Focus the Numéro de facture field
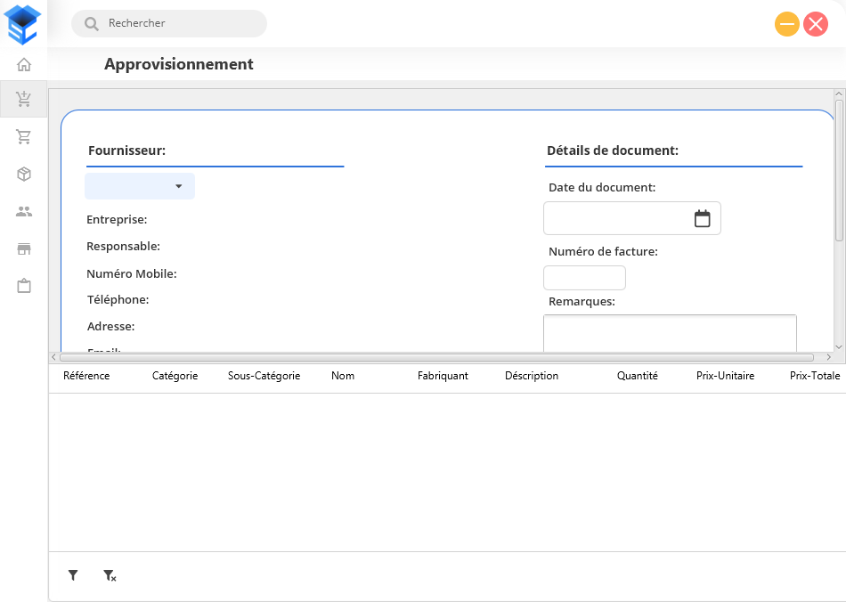846x602 pixels. point(584,278)
